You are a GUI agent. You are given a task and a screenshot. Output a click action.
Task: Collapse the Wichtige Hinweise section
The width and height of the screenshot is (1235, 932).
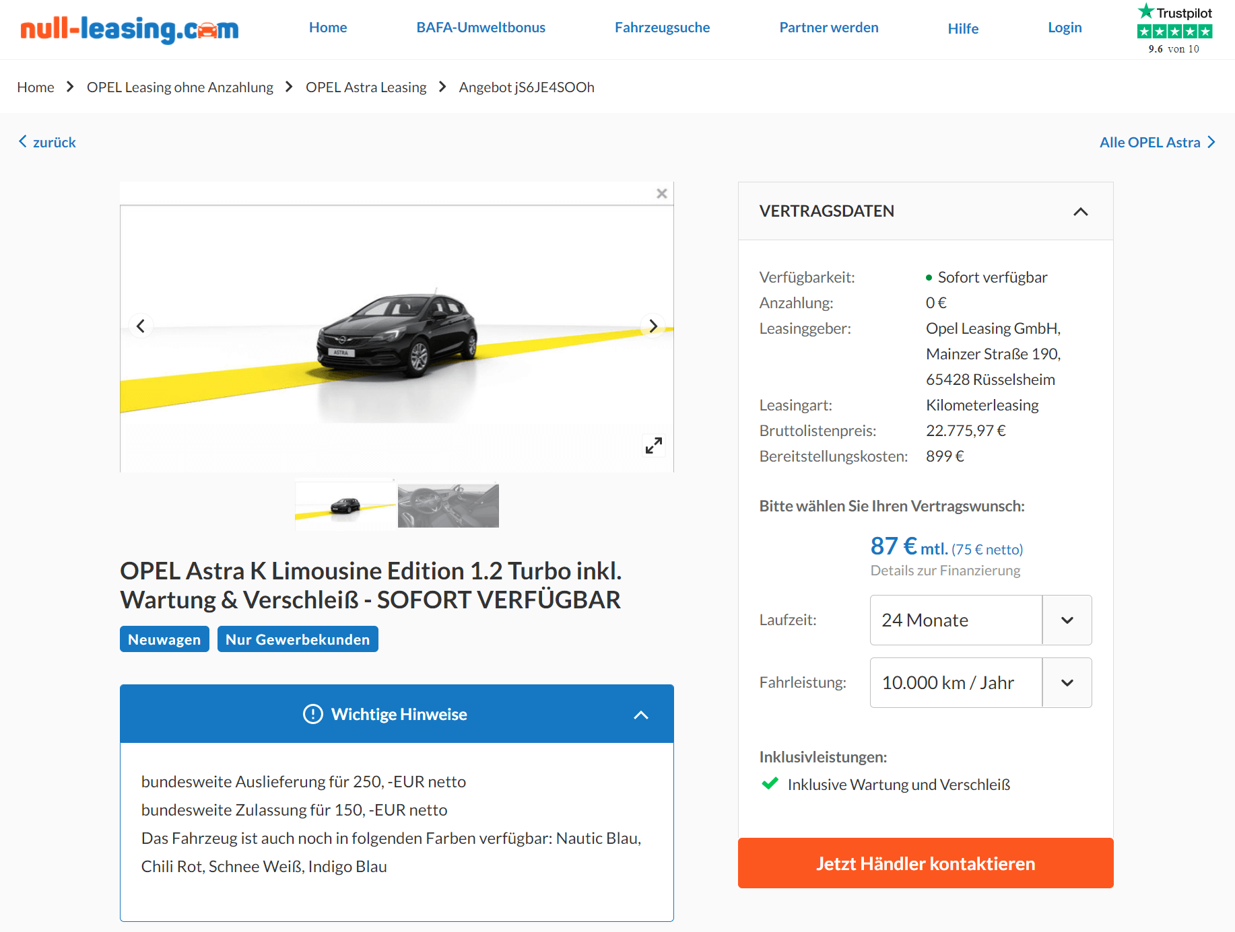641,715
